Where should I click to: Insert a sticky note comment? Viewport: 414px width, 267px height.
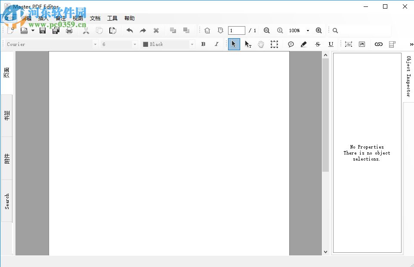click(x=291, y=44)
